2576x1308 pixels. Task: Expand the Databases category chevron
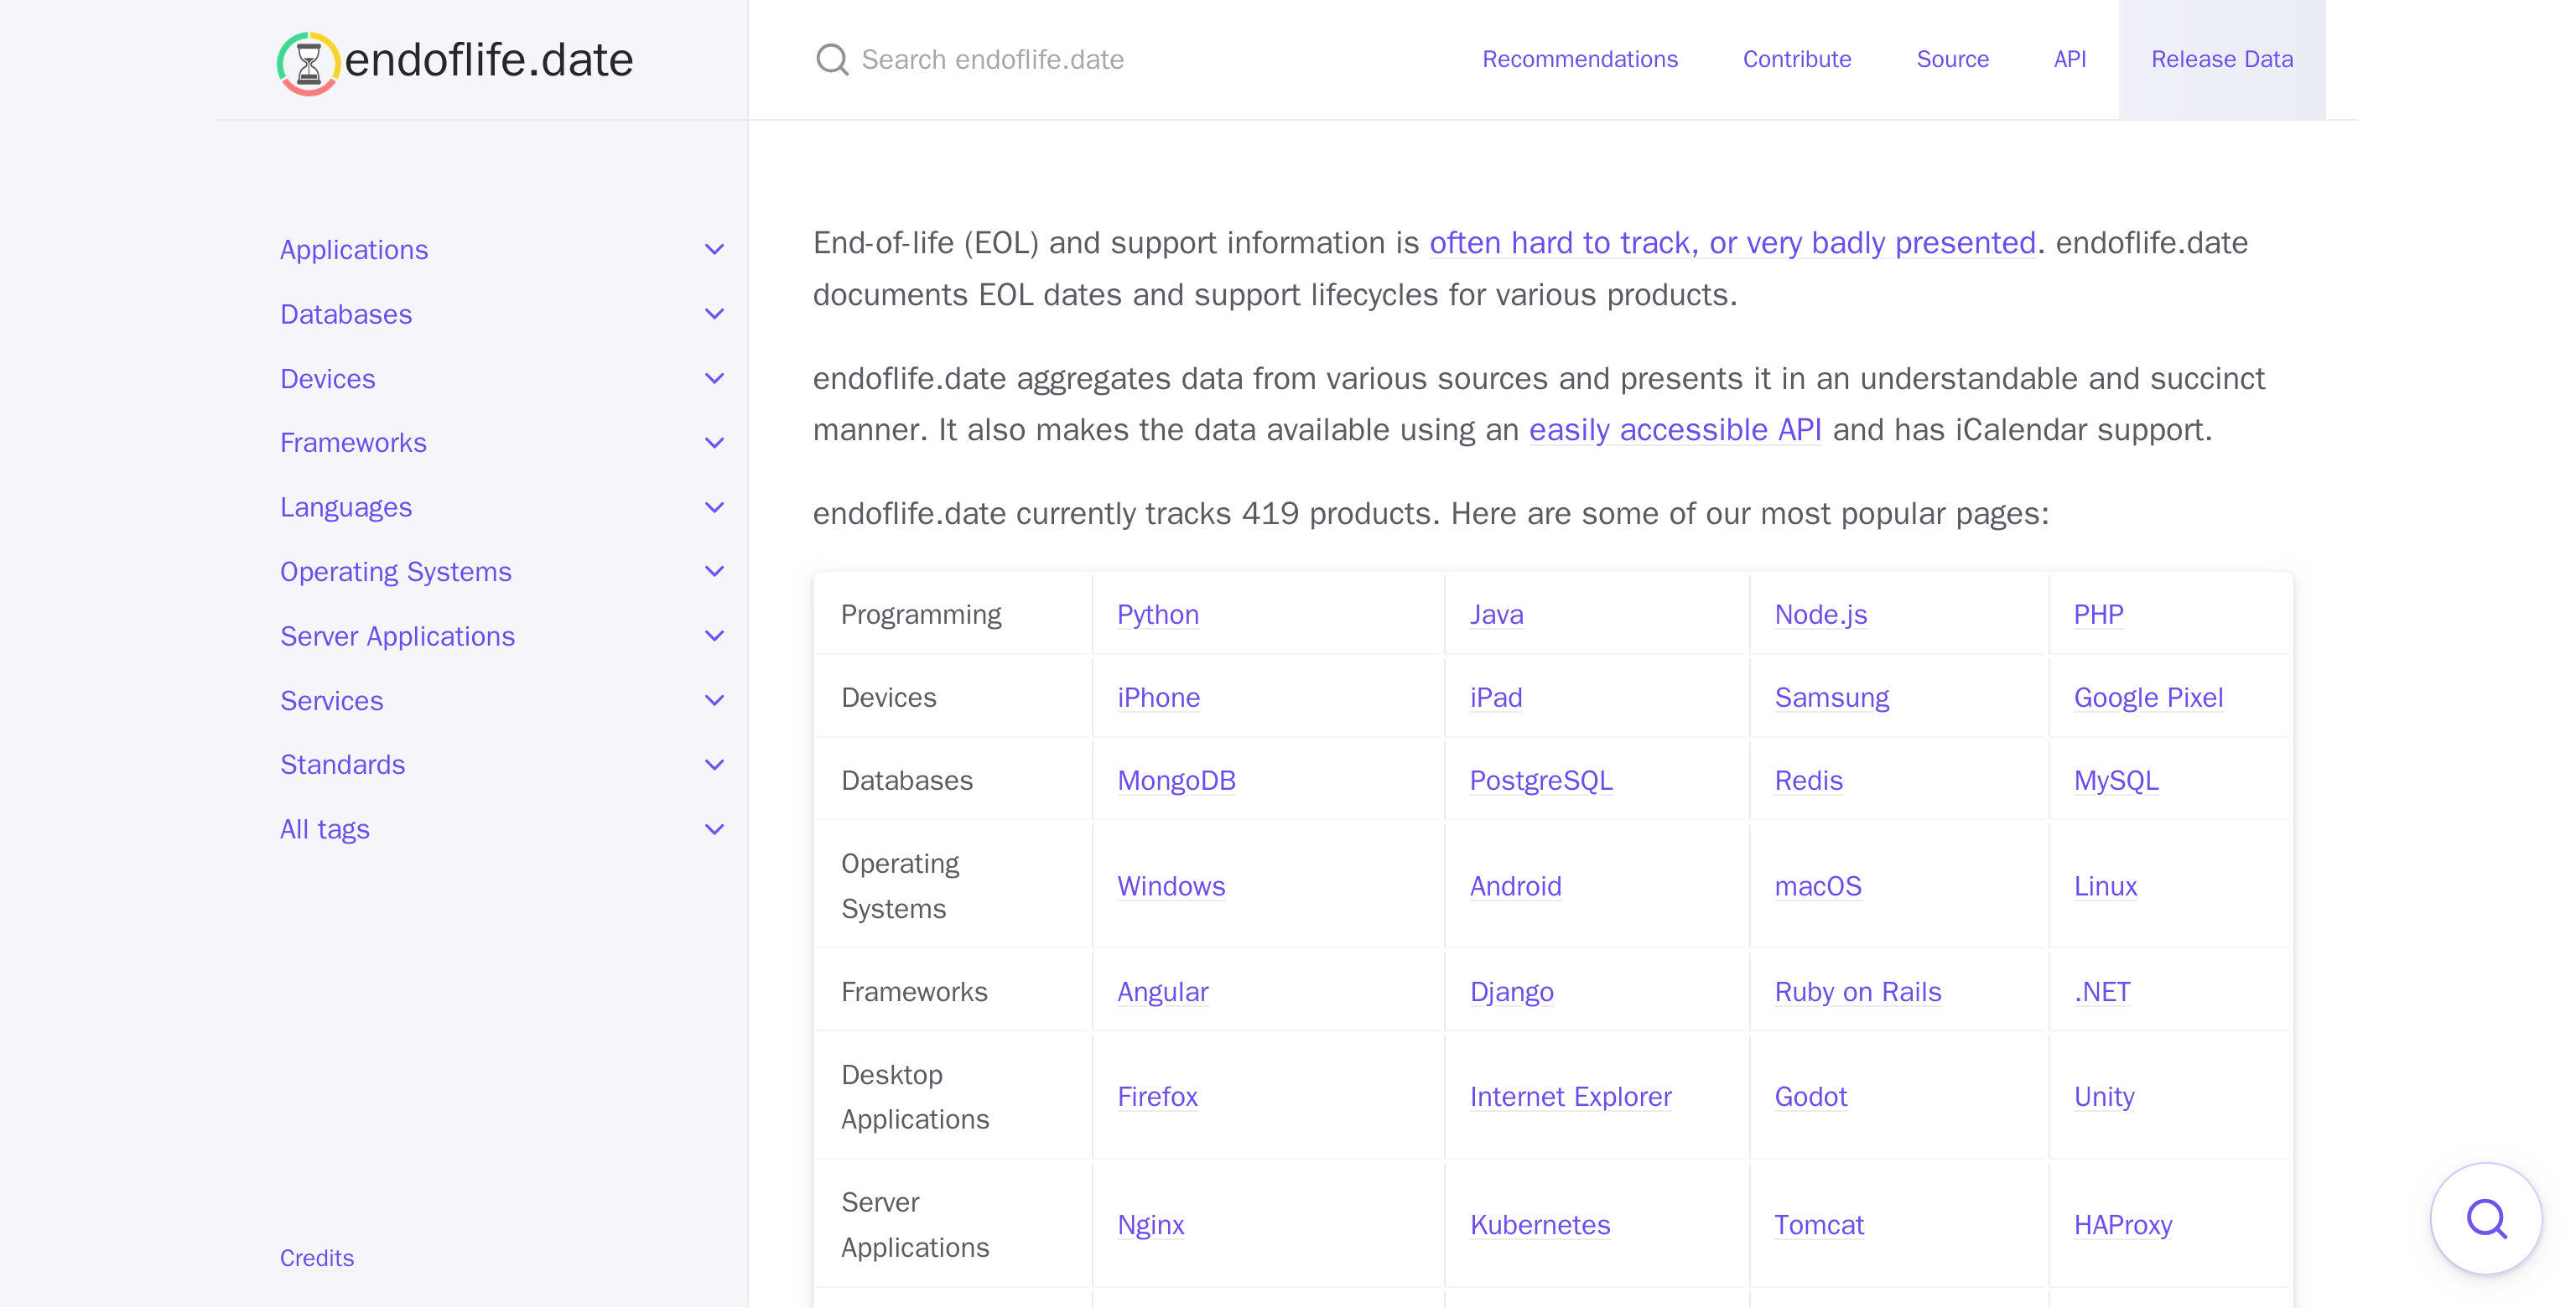[x=714, y=314]
